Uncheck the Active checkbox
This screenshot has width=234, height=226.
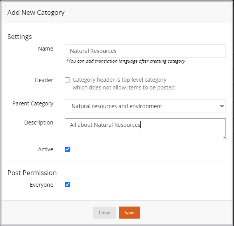click(68, 149)
